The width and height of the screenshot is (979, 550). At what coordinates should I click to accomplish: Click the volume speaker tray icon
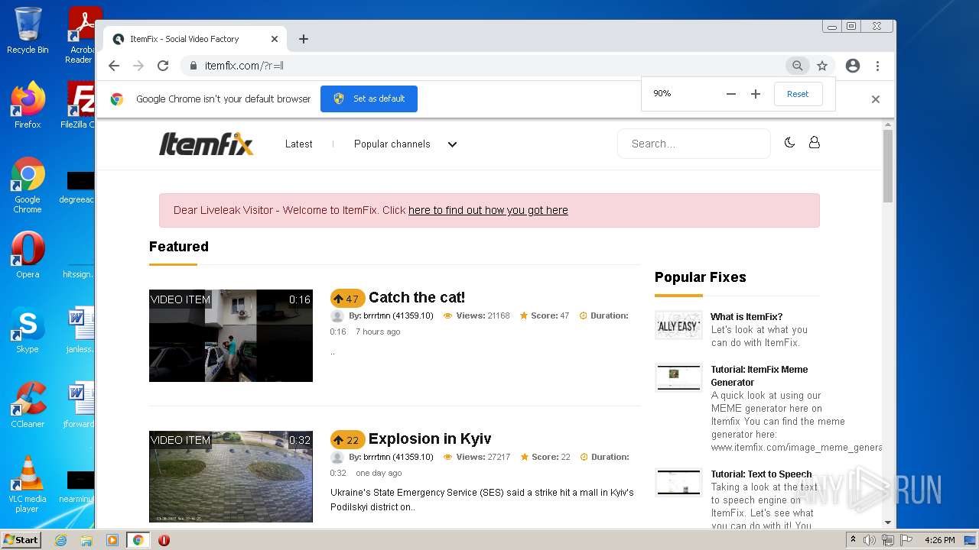pyautogui.click(x=869, y=540)
